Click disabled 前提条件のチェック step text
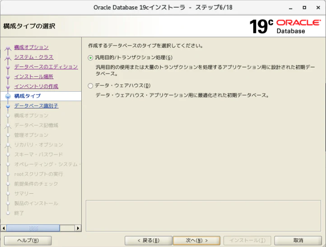The width and height of the screenshot is (326, 247). (x=36, y=184)
